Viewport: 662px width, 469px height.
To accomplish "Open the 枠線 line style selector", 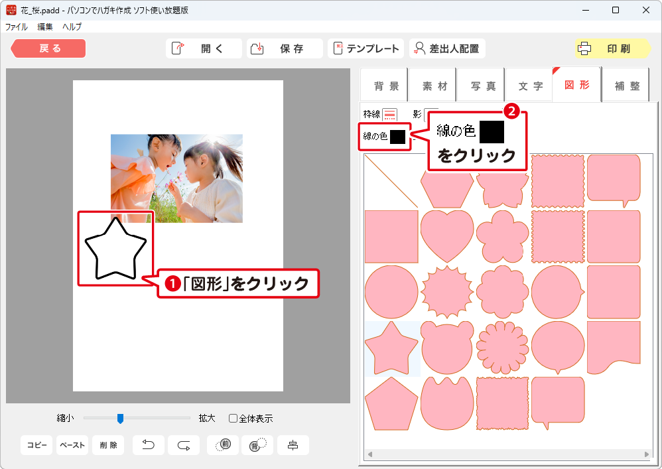I will (389, 115).
